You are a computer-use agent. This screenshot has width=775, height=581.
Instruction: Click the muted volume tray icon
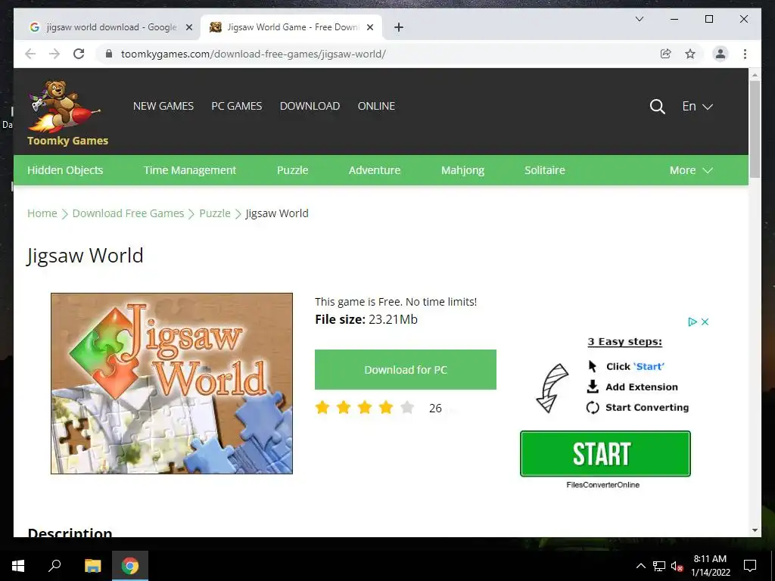tap(677, 566)
